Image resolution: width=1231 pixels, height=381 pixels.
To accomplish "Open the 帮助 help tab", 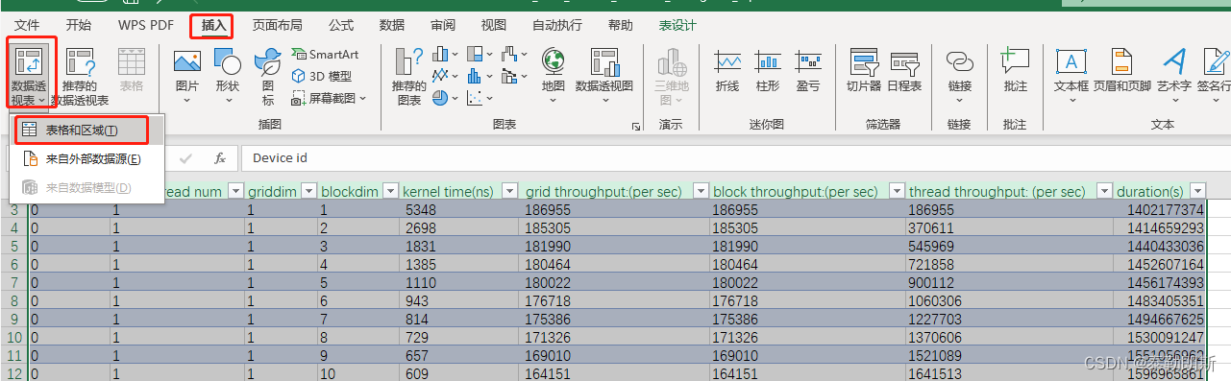I will [621, 25].
